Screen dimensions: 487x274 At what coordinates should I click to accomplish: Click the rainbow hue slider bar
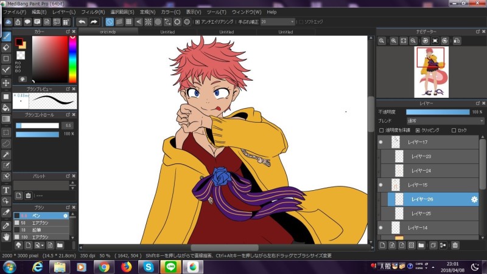pos(72,59)
